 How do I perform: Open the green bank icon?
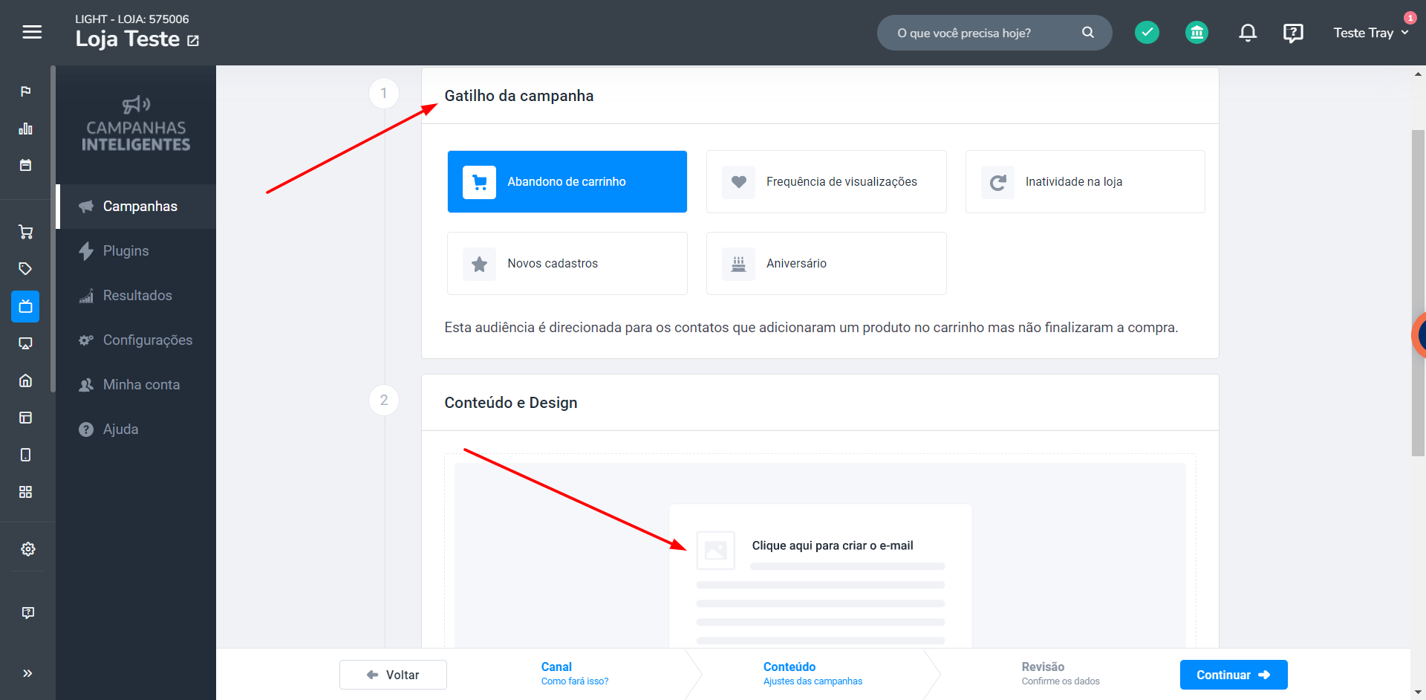click(x=1197, y=32)
